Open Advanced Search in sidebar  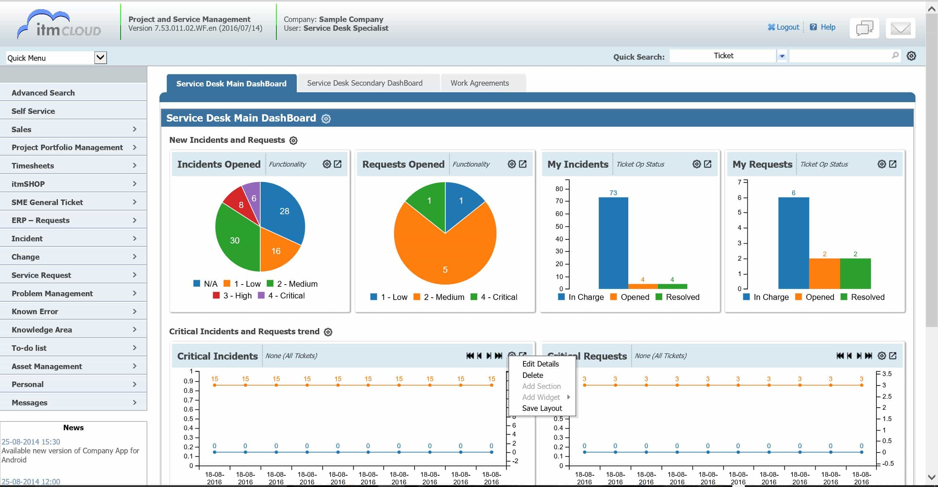(x=73, y=93)
